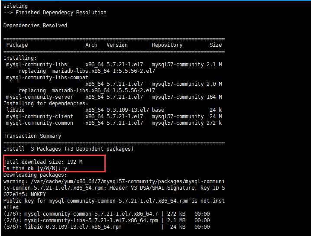Click the (3/6) libaio download row
The width and height of the screenshot is (311, 236).
107,227
